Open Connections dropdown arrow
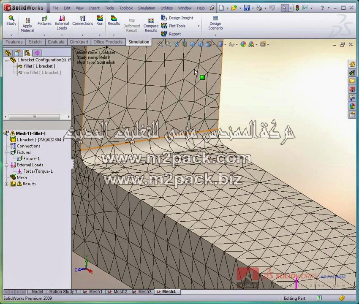The image size is (359, 304). click(x=82, y=35)
